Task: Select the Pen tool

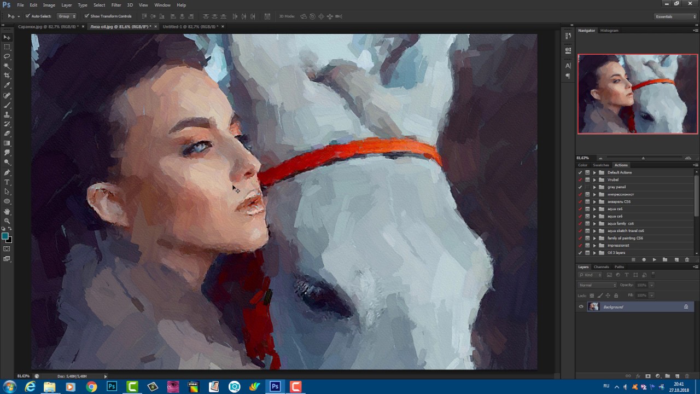Action: (x=7, y=172)
